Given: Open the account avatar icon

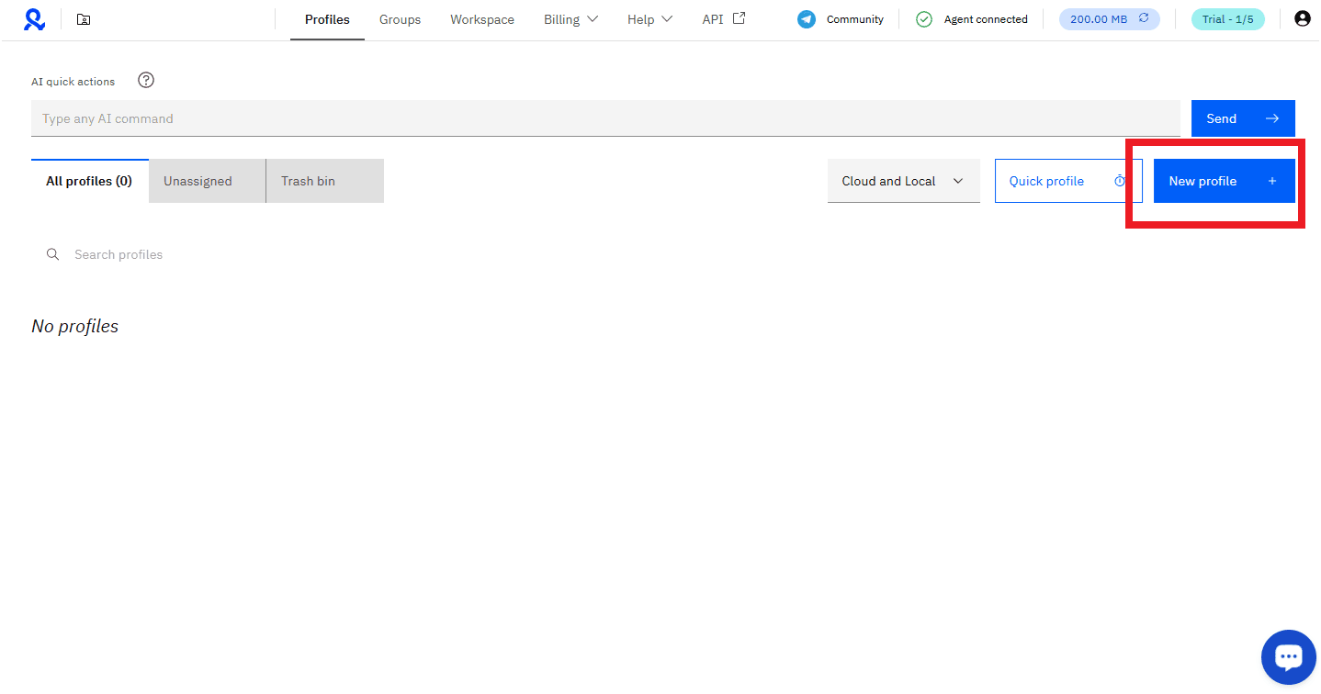Looking at the screenshot, I should [x=1302, y=18].
